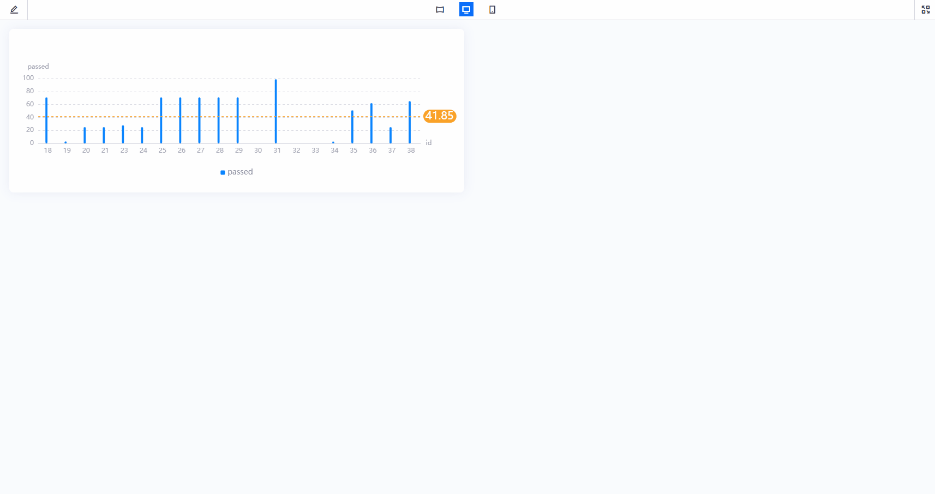This screenshot has width=935, height=494.
Task: Click the bar for id 18
Action: pyautogui.click(x=47, y=120)
